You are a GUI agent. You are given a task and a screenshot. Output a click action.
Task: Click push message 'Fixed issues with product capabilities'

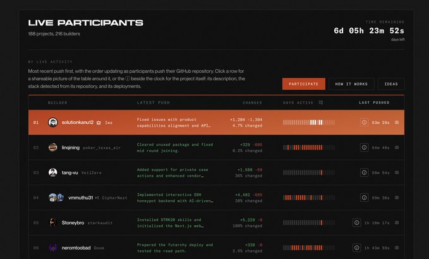pyautogui.click(x=174, y=123)
